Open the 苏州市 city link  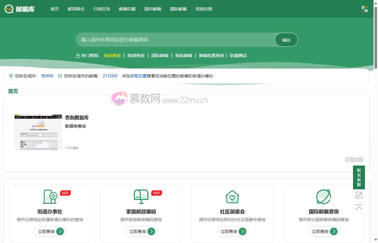pos(47,76)
